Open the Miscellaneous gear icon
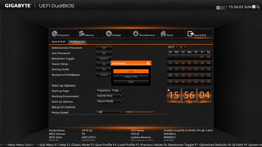 pyautogui.click(x=136, y=33)
